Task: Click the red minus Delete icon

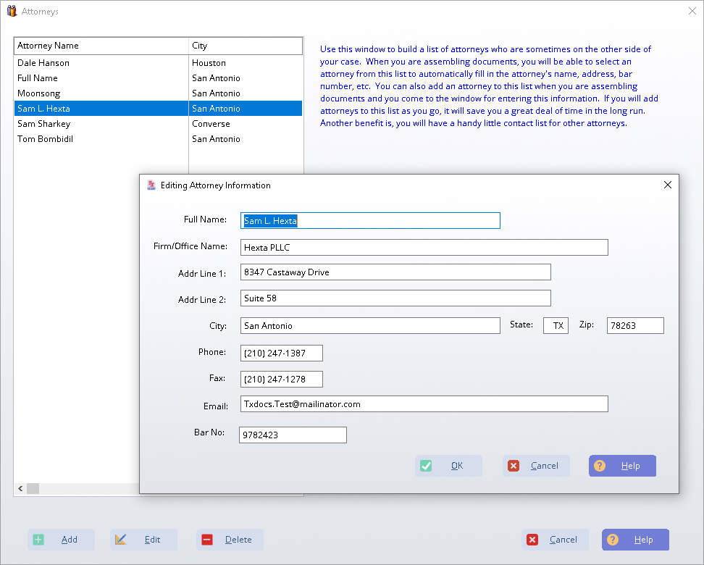Action: point(207,540)
